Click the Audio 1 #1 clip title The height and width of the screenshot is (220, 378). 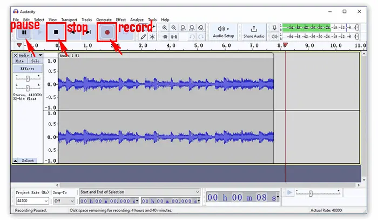point(69,56)
